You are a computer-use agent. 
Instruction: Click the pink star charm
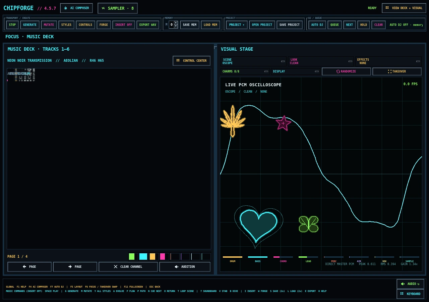[x=283, y=123]
